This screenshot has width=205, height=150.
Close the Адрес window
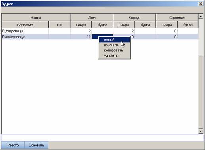[x=201, y=4]
